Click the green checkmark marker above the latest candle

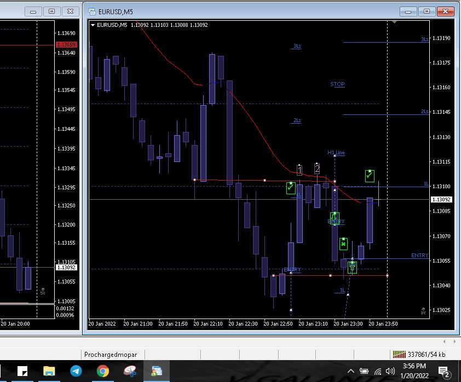coord(370,176)
